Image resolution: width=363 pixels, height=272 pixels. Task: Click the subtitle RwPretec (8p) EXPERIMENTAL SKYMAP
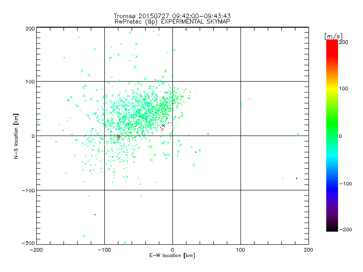172,22
